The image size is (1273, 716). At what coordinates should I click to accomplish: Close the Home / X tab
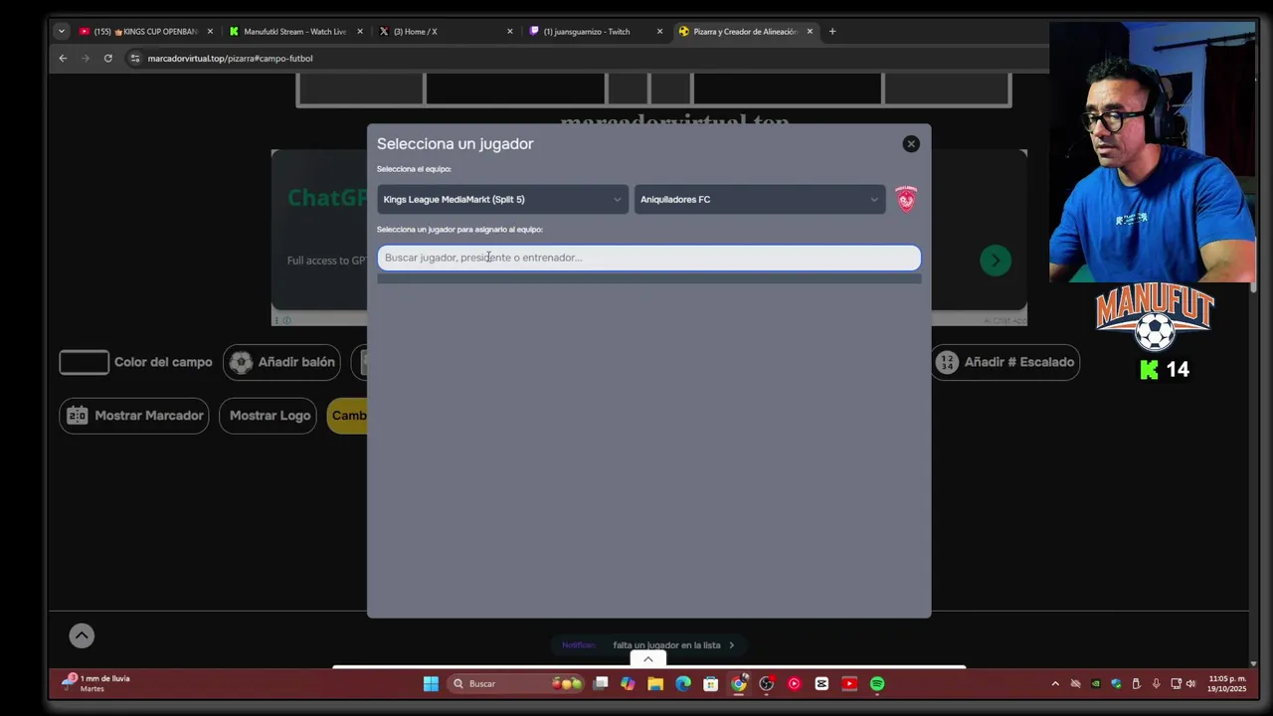510,31
